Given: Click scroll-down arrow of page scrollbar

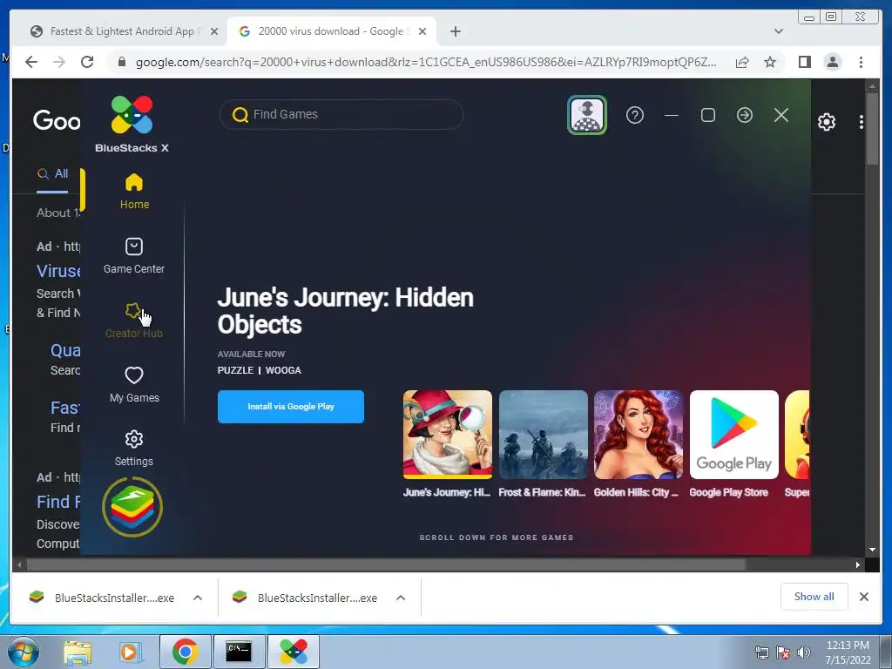Looking at the screenshot, I should [x=872, y=551].
